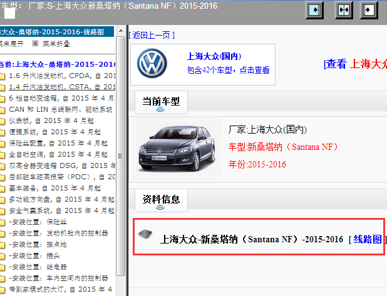Select tree item -安装位置: 插头
387x296 pixels.
(34, 255)
